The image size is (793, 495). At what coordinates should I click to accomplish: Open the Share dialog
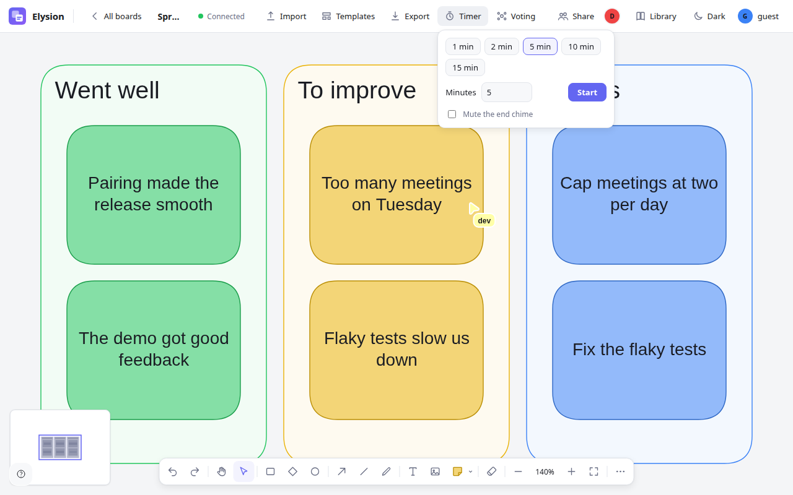coord(576,16)
